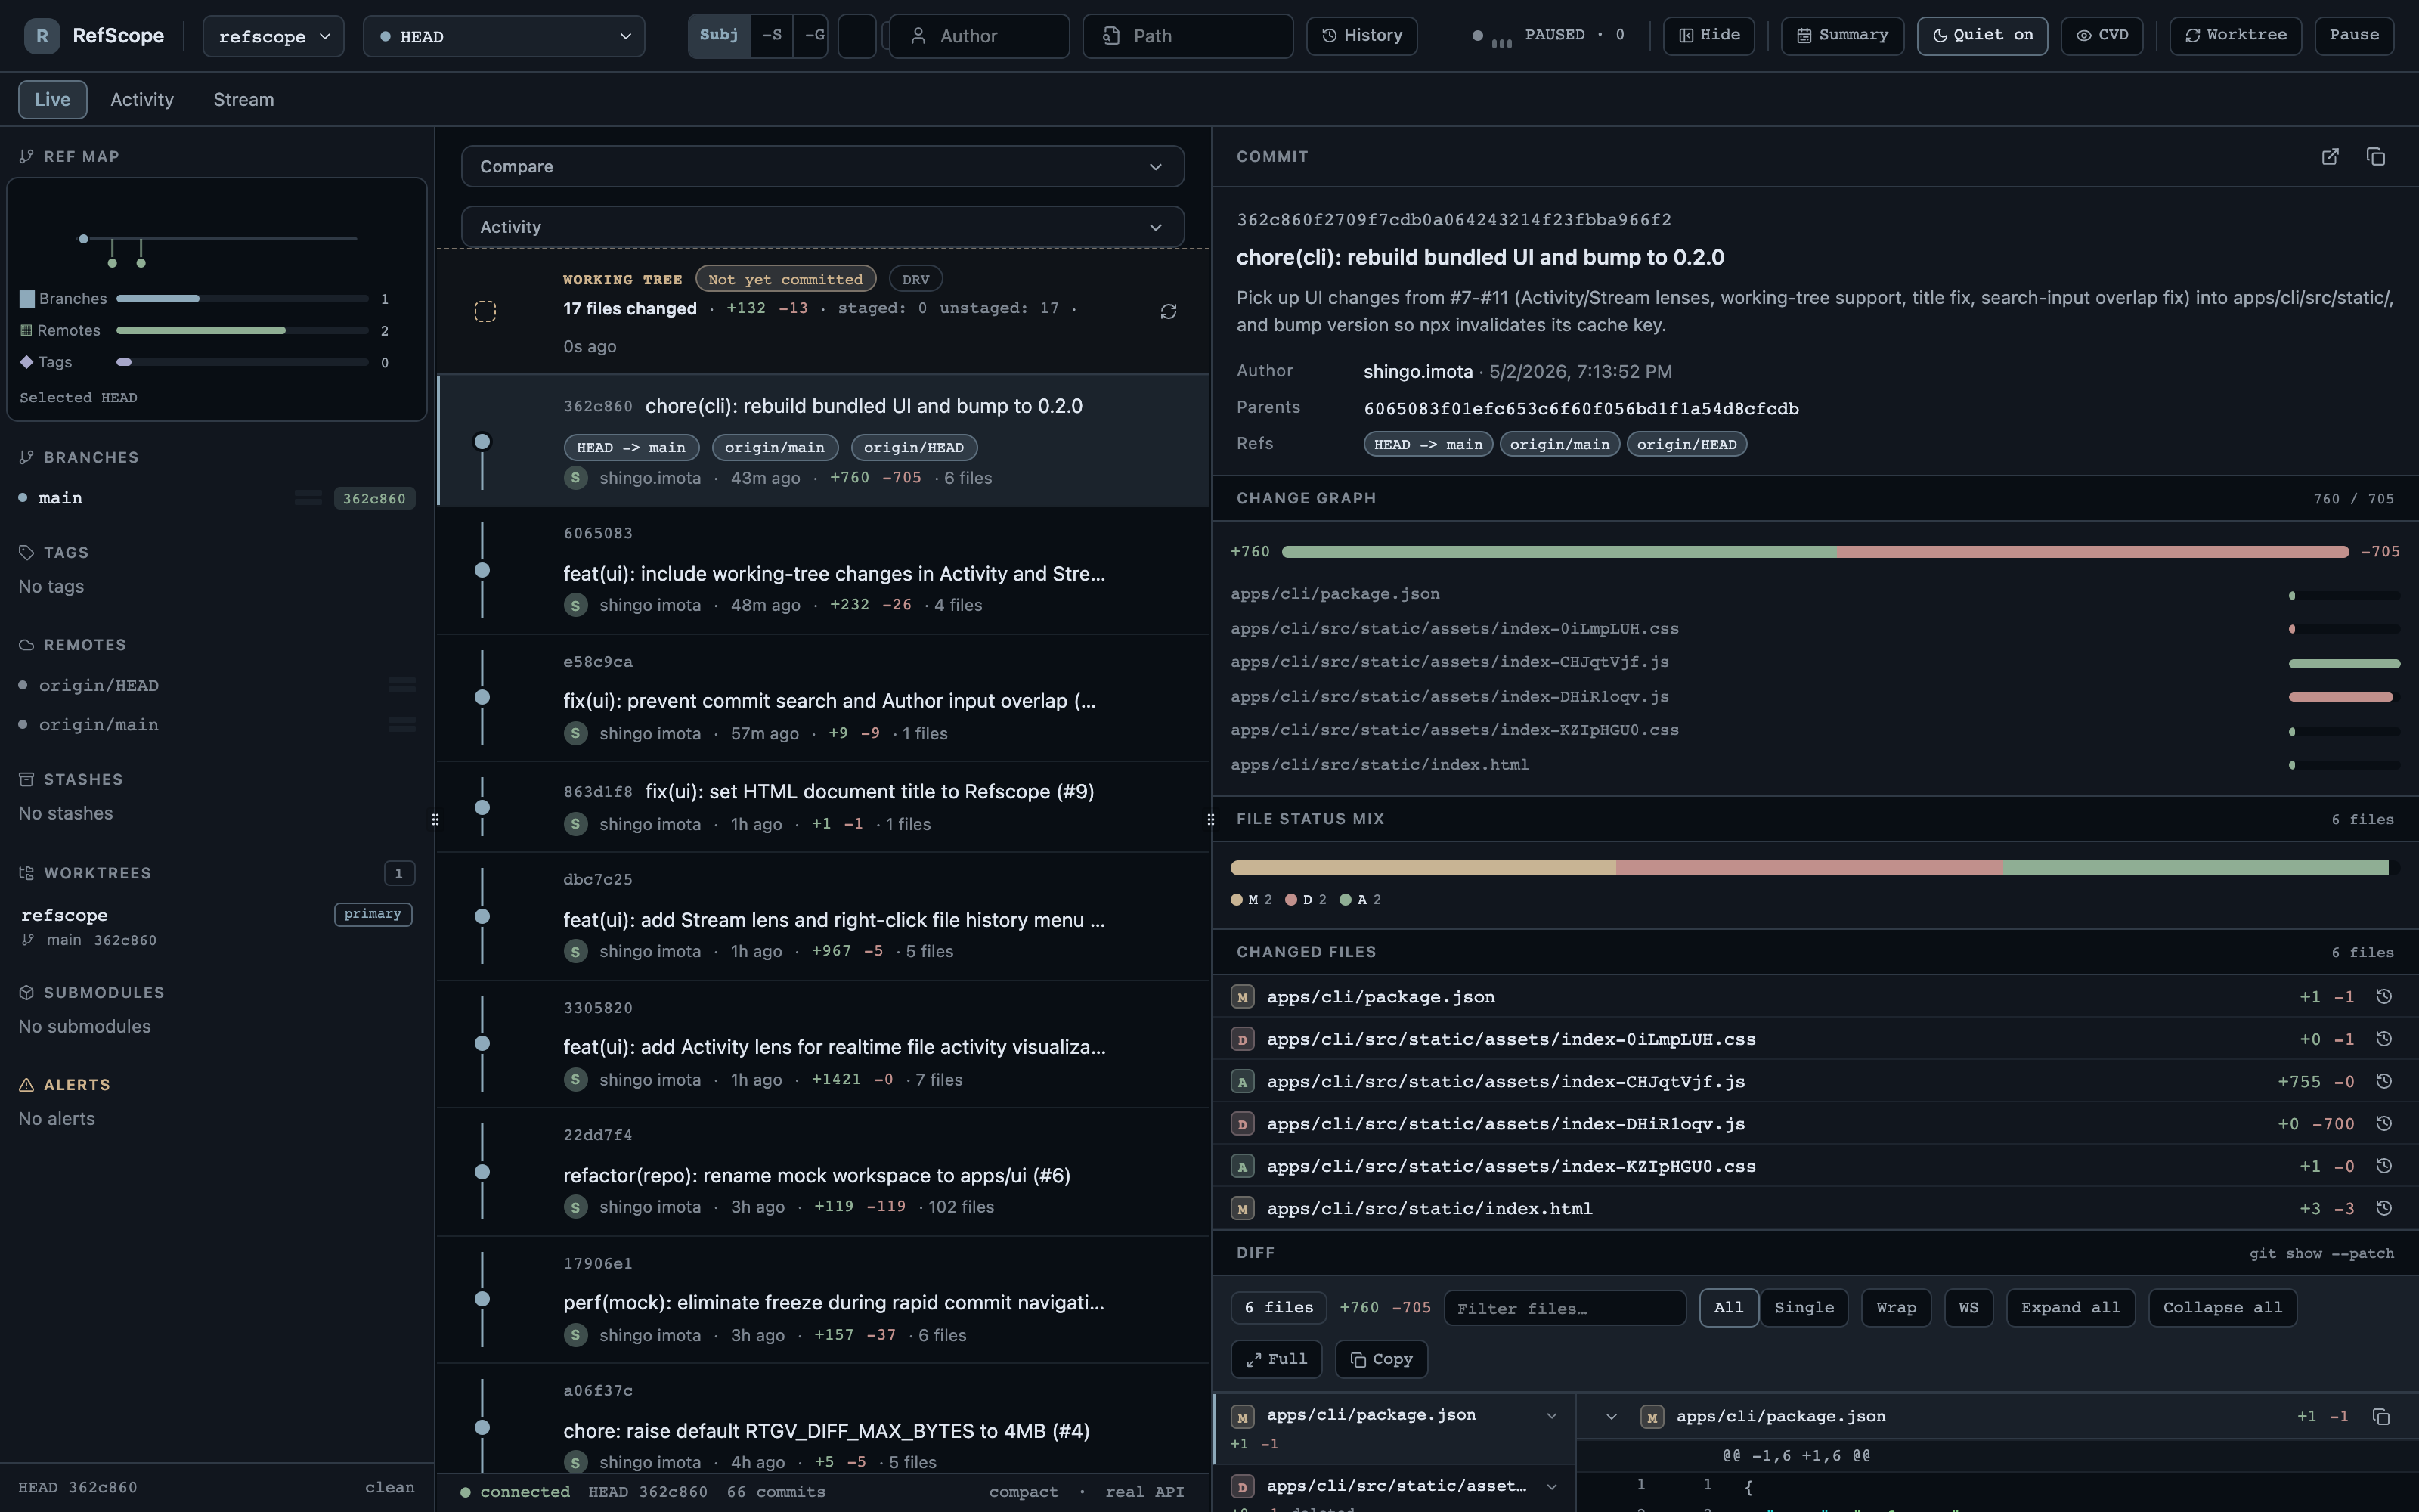Click grip handle beside origin/main remote
This screenshot has width=2419, height=1512.
point(402,724)
